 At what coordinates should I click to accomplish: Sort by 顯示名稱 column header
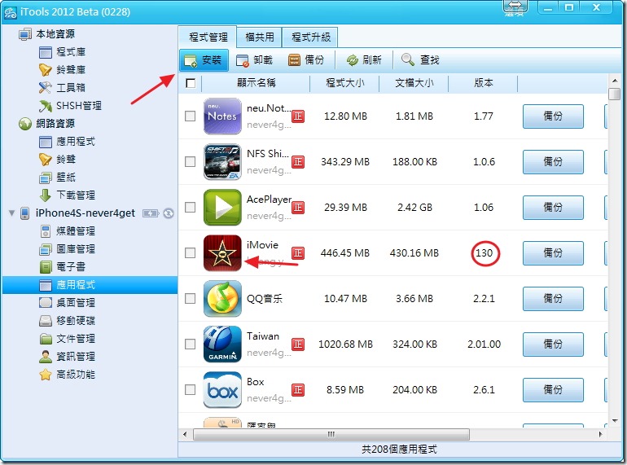pyautogui.click(x=256, y=83)
